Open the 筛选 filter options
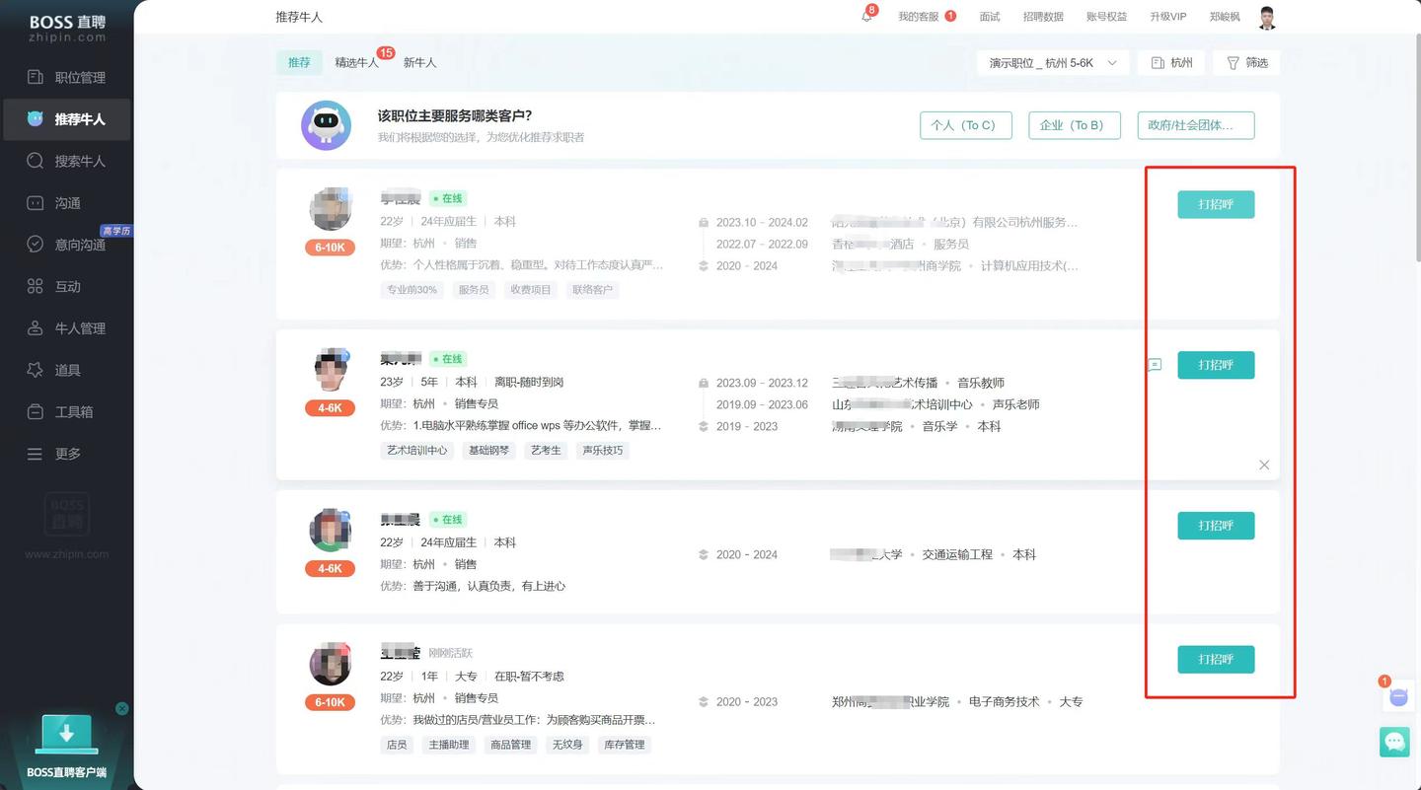1421x790 pixels. (1246, 62)
